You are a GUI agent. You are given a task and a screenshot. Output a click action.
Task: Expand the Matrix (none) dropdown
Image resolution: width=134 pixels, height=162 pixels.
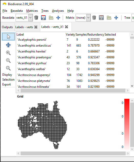pos(88,18)
